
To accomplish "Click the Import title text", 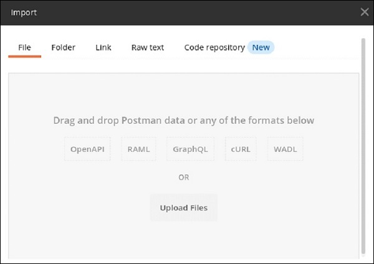I will [25, 12].
